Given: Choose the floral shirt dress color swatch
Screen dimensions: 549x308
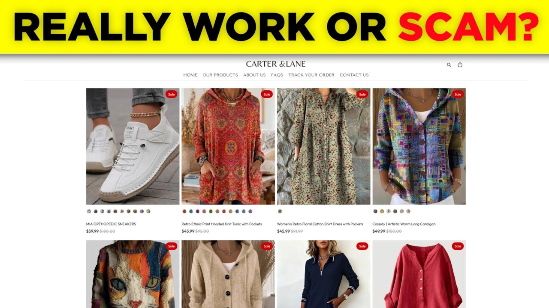Looking at the screenshot, I should 280,211.
